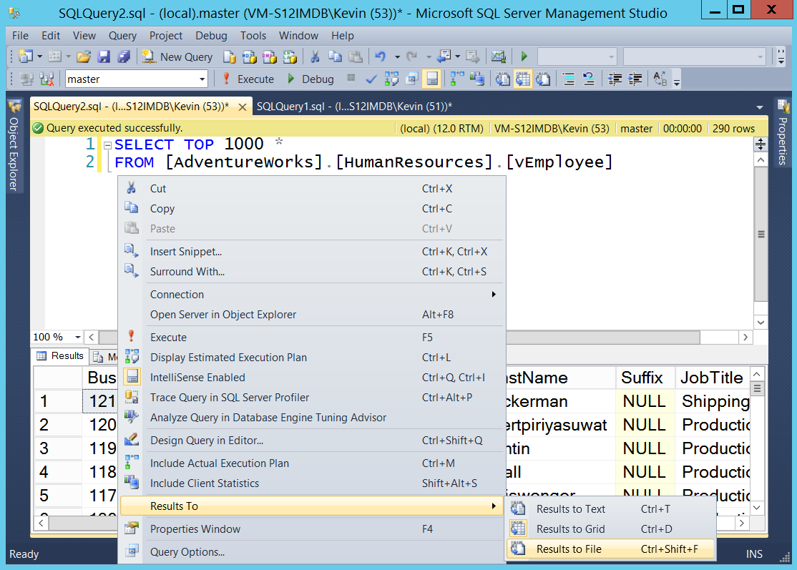Choose Design Query in Editor...

pos(312,441)
